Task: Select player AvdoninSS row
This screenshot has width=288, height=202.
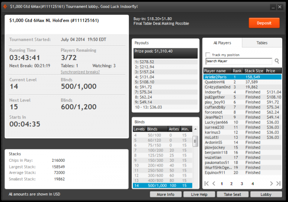Action: coord(242,142)
